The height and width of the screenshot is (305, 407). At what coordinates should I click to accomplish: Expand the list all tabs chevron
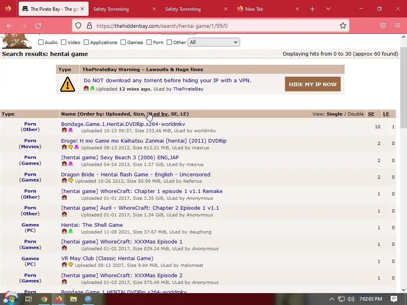[328, 9]
